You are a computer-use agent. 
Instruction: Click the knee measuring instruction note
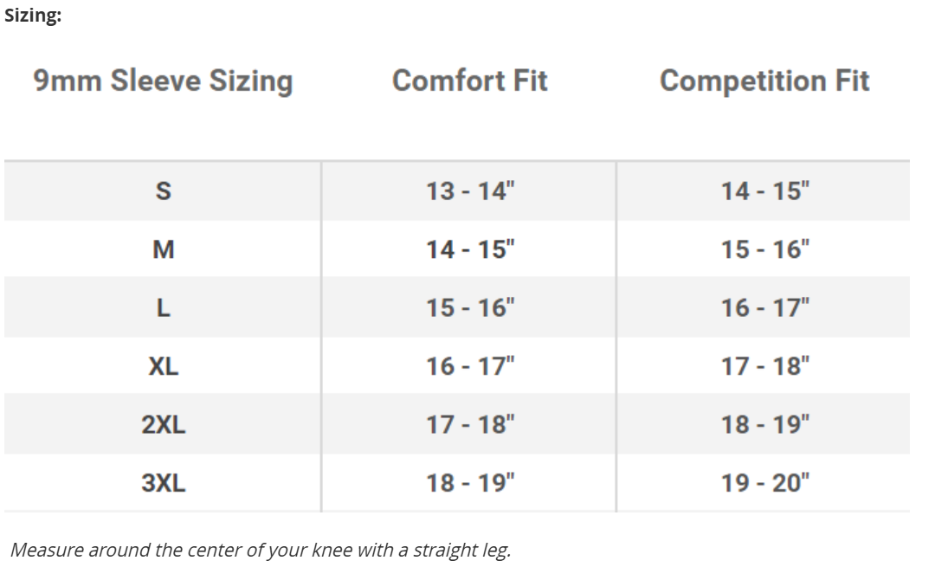pos(260,550)
